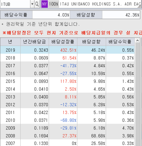Click annual dividend value 0.0893
142x146 pixels.
tap(41, 81)
